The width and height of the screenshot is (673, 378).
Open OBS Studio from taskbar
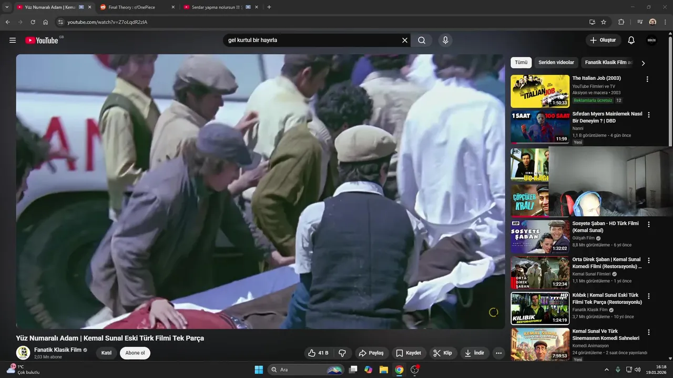point(415,370)
